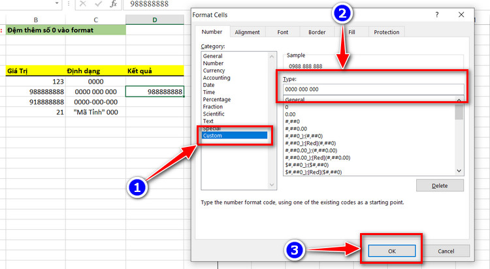This screenshot has width=490, height=269.
Task: Choose format code 0.00
Action: pos(290,114)
